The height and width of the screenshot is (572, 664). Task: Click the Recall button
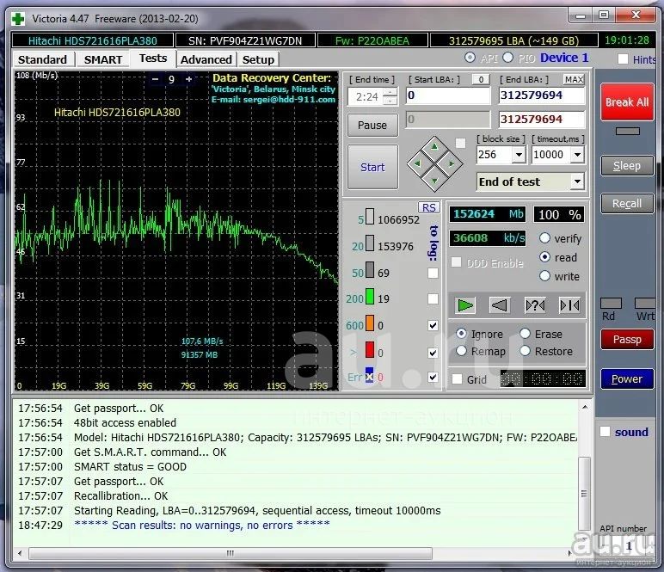point(627,204)
